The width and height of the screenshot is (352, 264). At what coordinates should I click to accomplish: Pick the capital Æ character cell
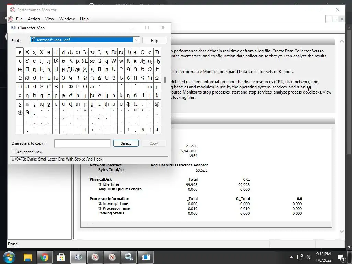(85, 61)
